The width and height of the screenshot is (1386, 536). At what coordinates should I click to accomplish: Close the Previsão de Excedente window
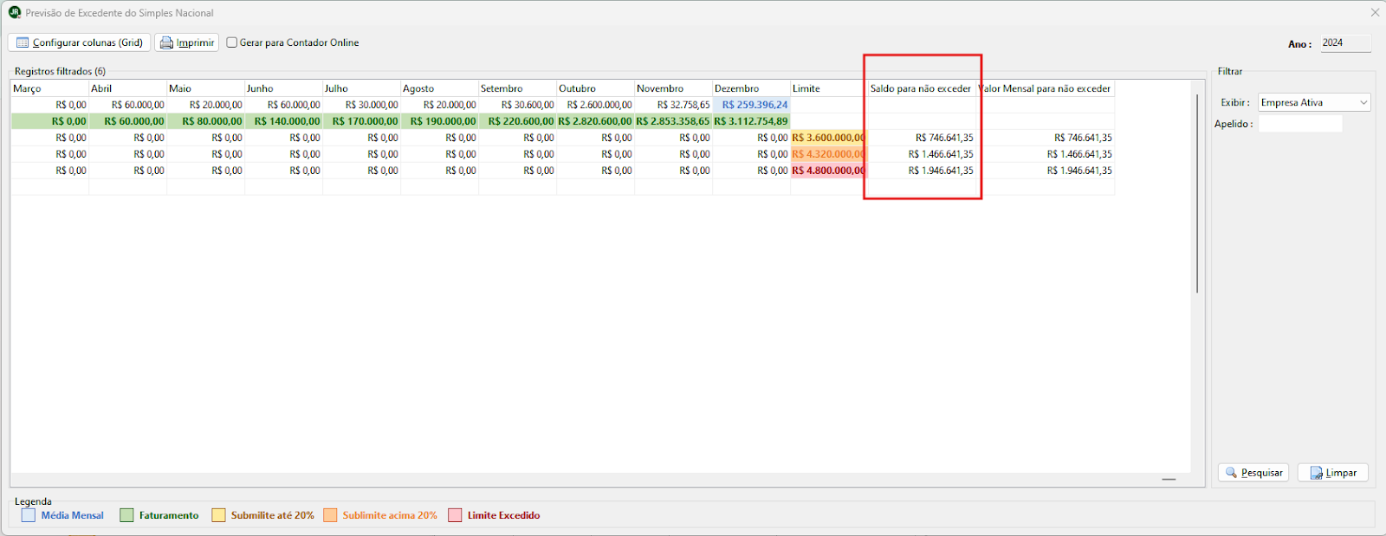[1375, 13]
